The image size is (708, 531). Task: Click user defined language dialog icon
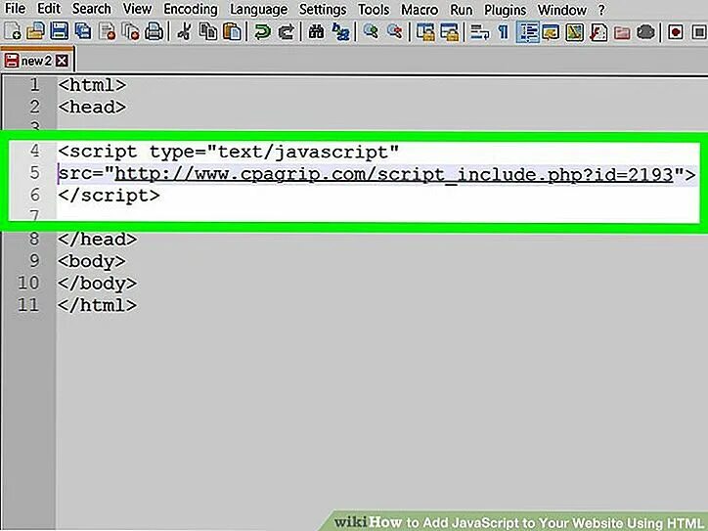(552, 32)
